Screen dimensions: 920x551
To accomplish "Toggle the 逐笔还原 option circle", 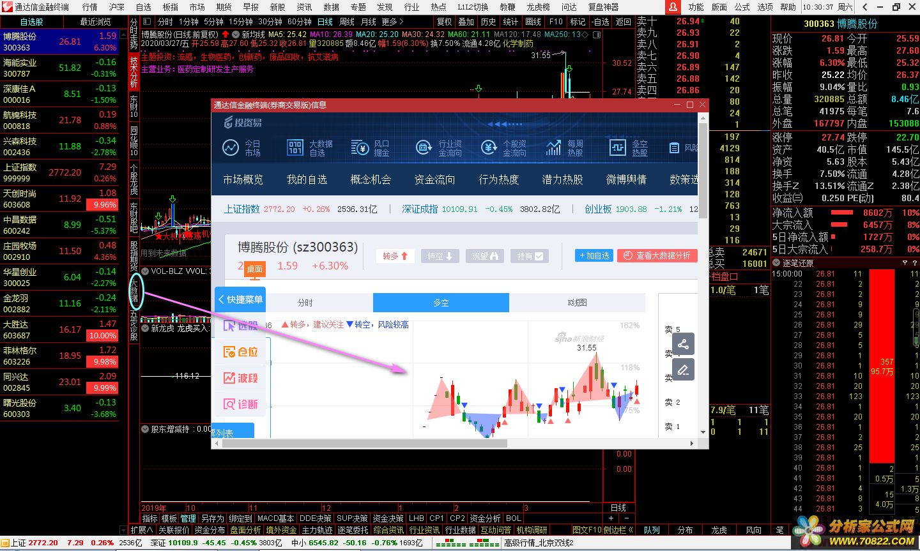I will [x=776, y=263].
